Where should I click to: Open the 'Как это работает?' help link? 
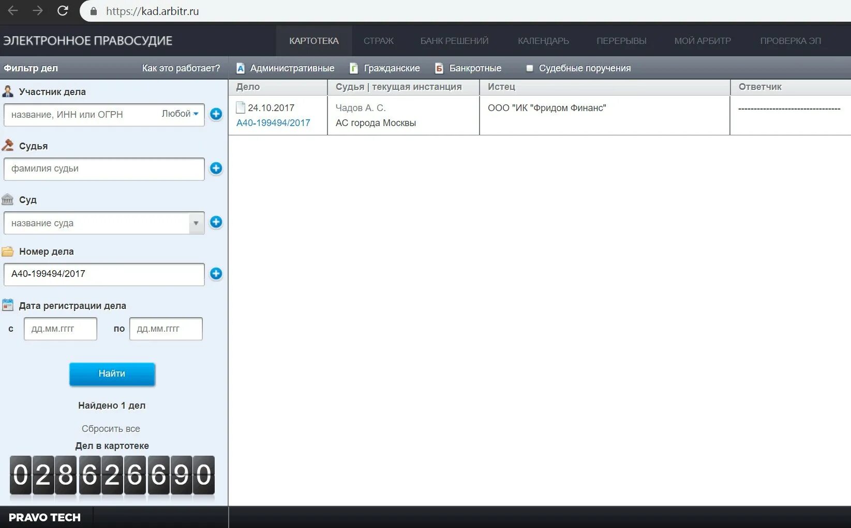181,68
